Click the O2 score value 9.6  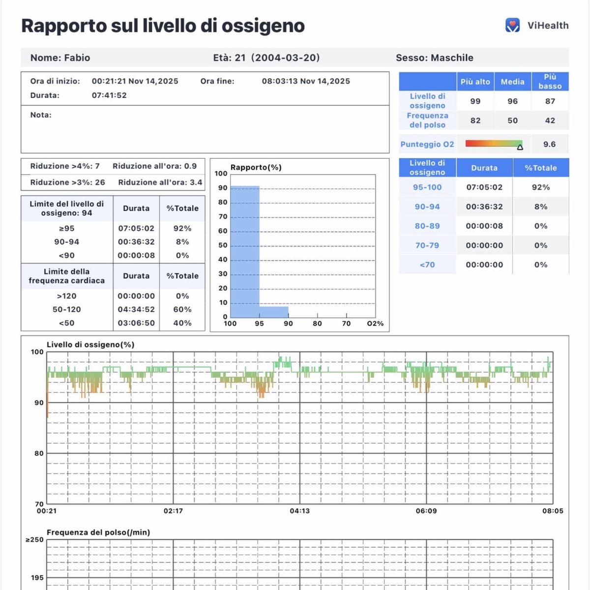pos(549,144)
